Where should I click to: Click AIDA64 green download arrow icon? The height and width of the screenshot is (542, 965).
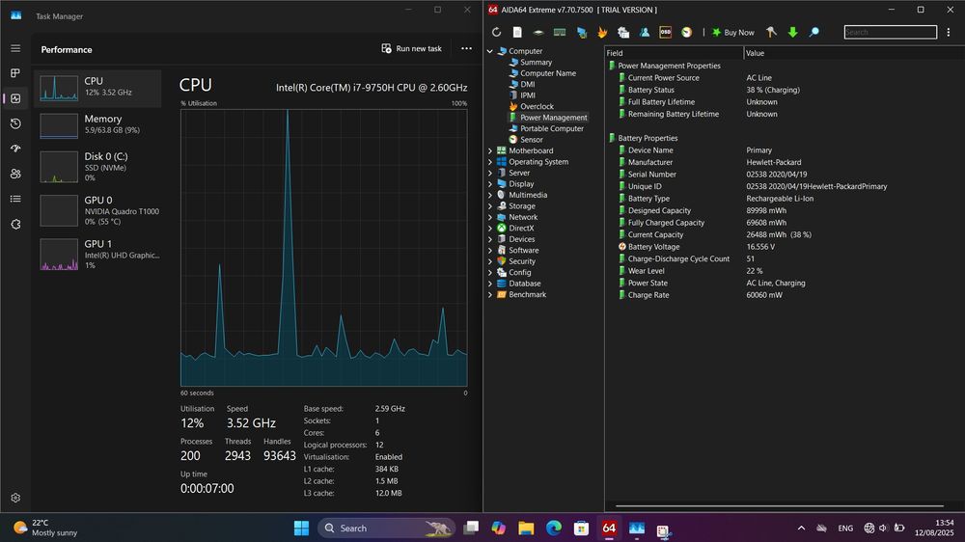point(792,32)
